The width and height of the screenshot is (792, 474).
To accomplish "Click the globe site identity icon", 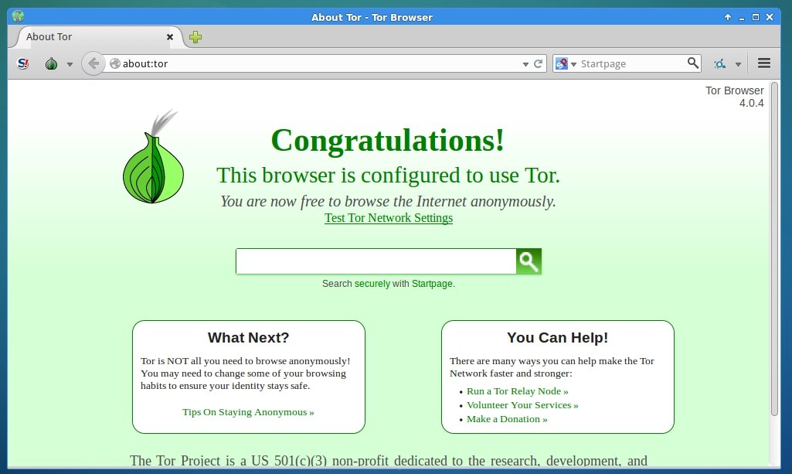I will (115, 63).
